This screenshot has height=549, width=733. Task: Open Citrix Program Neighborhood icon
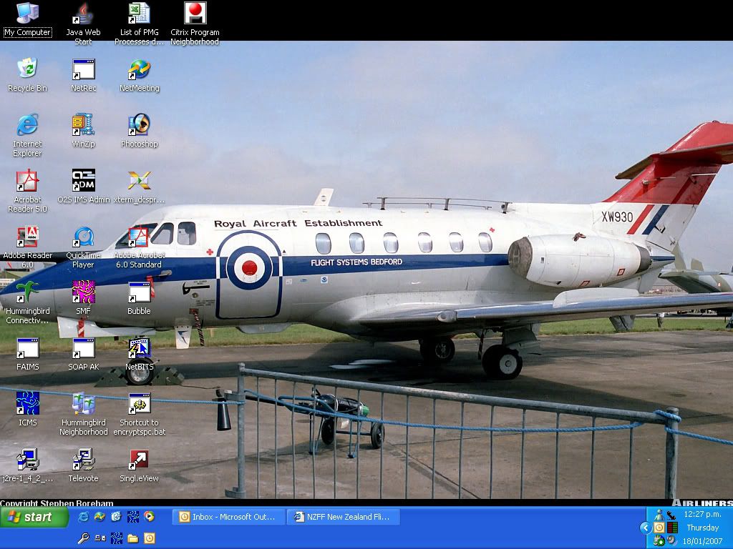pyautogui.click(x=195, y=14)
